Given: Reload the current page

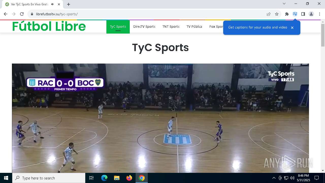Looking at the screenshot, I should (22, 14).
